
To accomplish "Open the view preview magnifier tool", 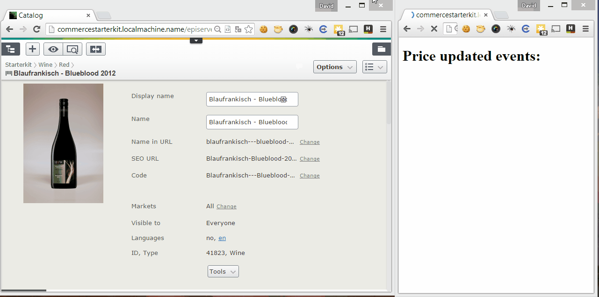I will [x=72, y=49].
